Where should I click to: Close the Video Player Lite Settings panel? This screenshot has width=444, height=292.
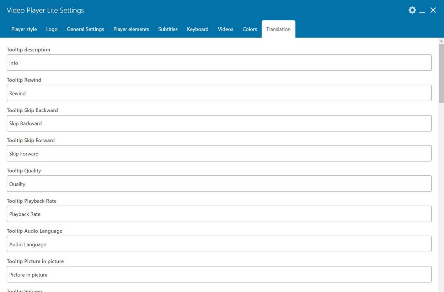(433, 10)
